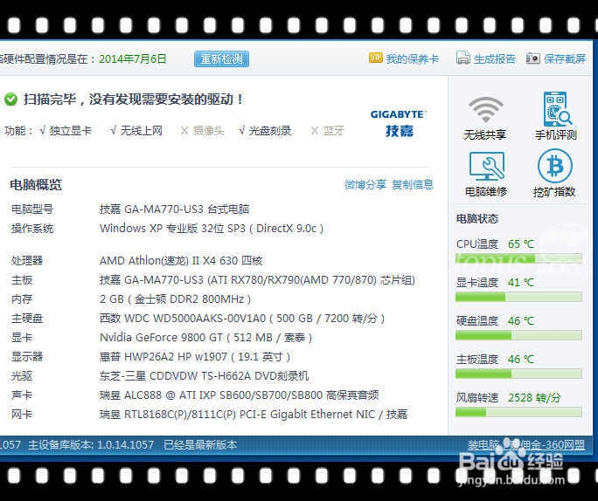The height and width of the screenshot is (501, 598).
Task: Click 主设备库版本 1.0.14.1057 status text
Action: pos(91,444)
